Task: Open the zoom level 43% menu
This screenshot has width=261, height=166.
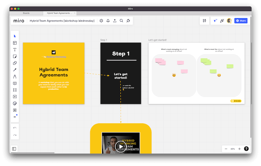Action: tap(232, 149)
